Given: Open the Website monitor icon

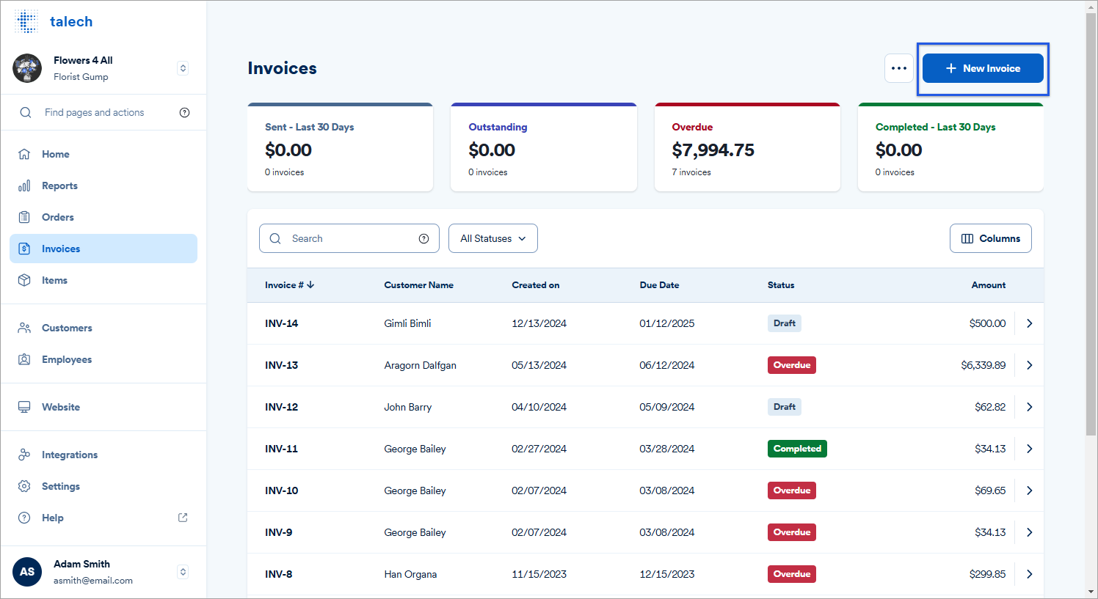Looking at the screenshot, I should coord(25,407).
